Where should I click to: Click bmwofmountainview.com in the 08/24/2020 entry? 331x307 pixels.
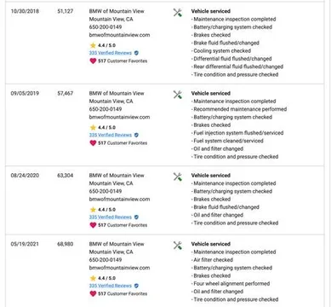119,200
